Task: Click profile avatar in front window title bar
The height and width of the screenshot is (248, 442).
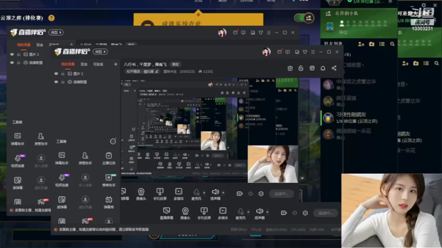Action: click(x=266, y=52)
